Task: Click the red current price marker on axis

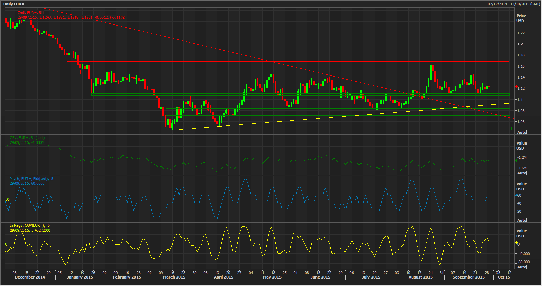Action: (x=516, y=87)
